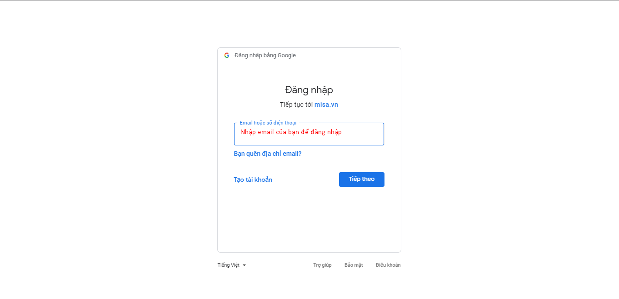The width and height of the screenshot is (619, 299).
Task: Click the "Đăng nhập" heading
Action: (309, 90)
